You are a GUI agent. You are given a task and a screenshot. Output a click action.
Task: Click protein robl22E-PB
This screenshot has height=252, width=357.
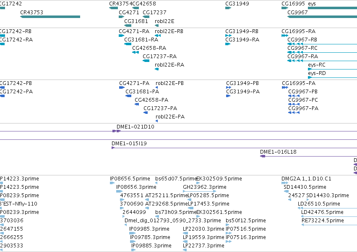click(x=169, y=83)
